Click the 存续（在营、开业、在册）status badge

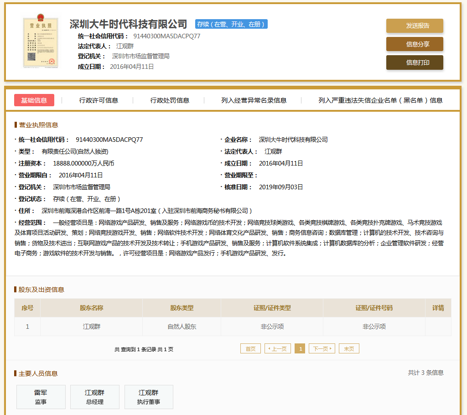click(231, 24)
